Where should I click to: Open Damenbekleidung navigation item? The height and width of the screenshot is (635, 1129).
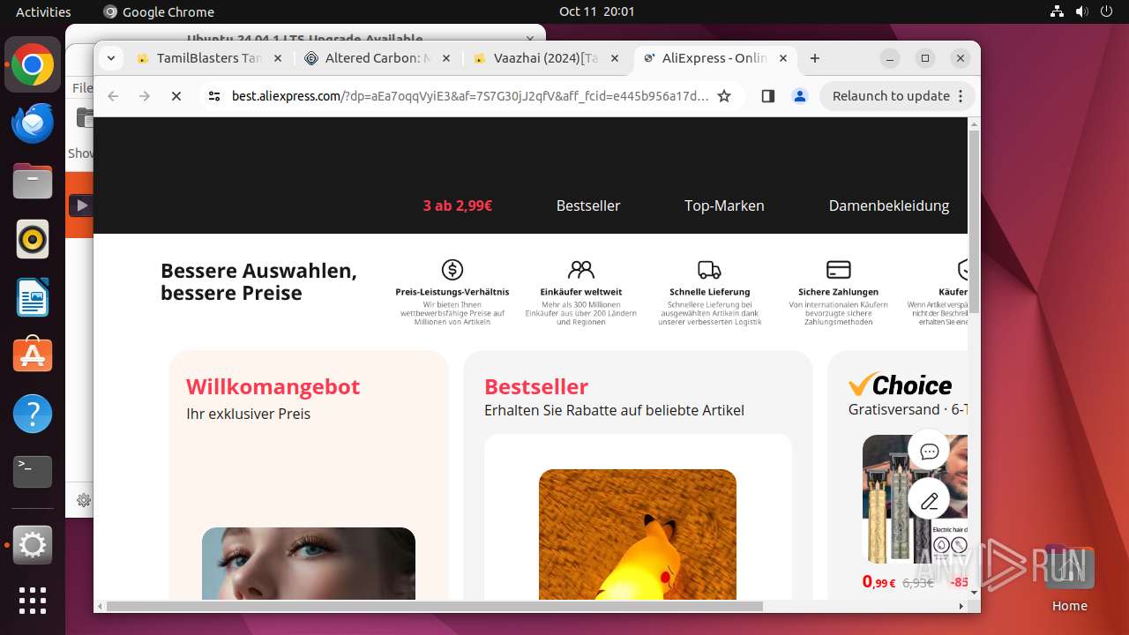[x=889, y=205]
